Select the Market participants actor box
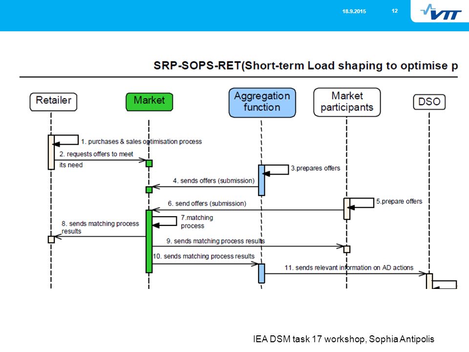This screenshot has height=352, width=469. (347, 102)
